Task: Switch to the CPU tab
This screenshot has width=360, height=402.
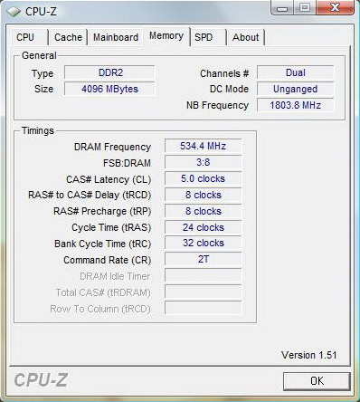Action: (x=30, y=37)
